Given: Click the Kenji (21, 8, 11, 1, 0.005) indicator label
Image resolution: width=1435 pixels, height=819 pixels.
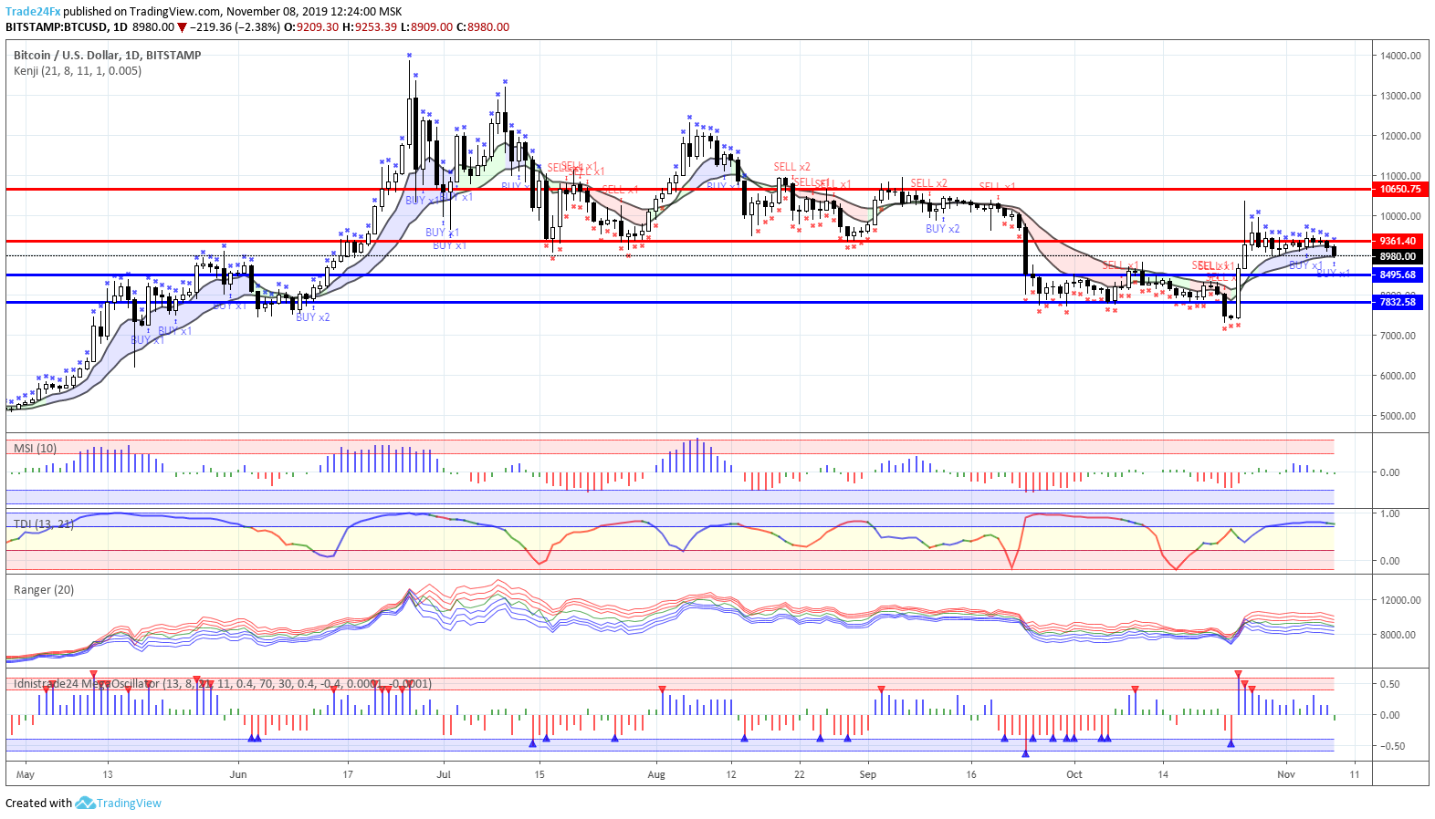Looking at the screenshot, I should tap(78, 70).
